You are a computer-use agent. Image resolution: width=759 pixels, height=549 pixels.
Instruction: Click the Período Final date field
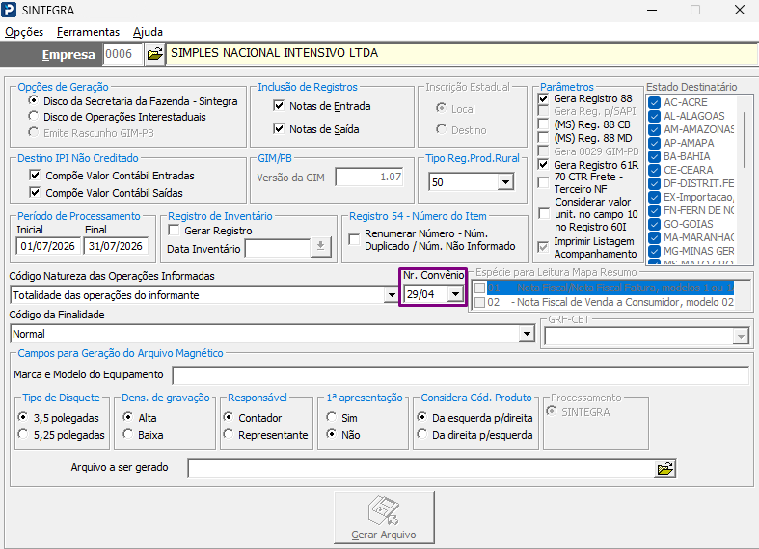[116, 246]
